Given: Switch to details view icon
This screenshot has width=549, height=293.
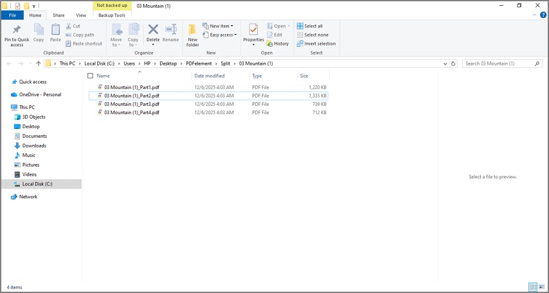Looking at the screenshot, I should pos(533,287).
